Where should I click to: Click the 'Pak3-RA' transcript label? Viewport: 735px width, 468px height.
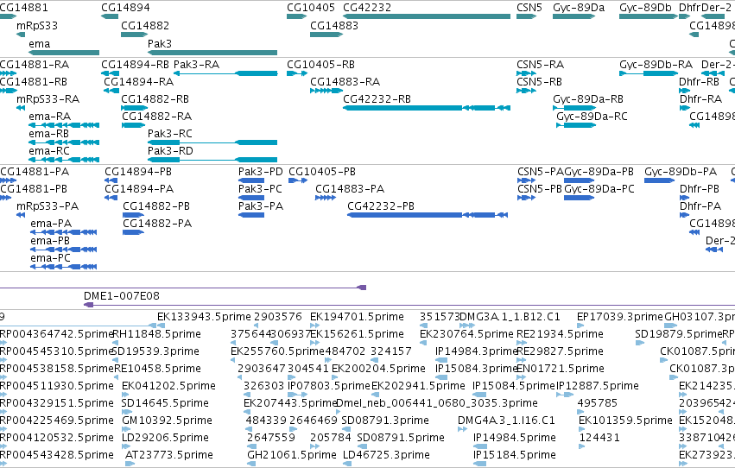[x=196, y=65]
